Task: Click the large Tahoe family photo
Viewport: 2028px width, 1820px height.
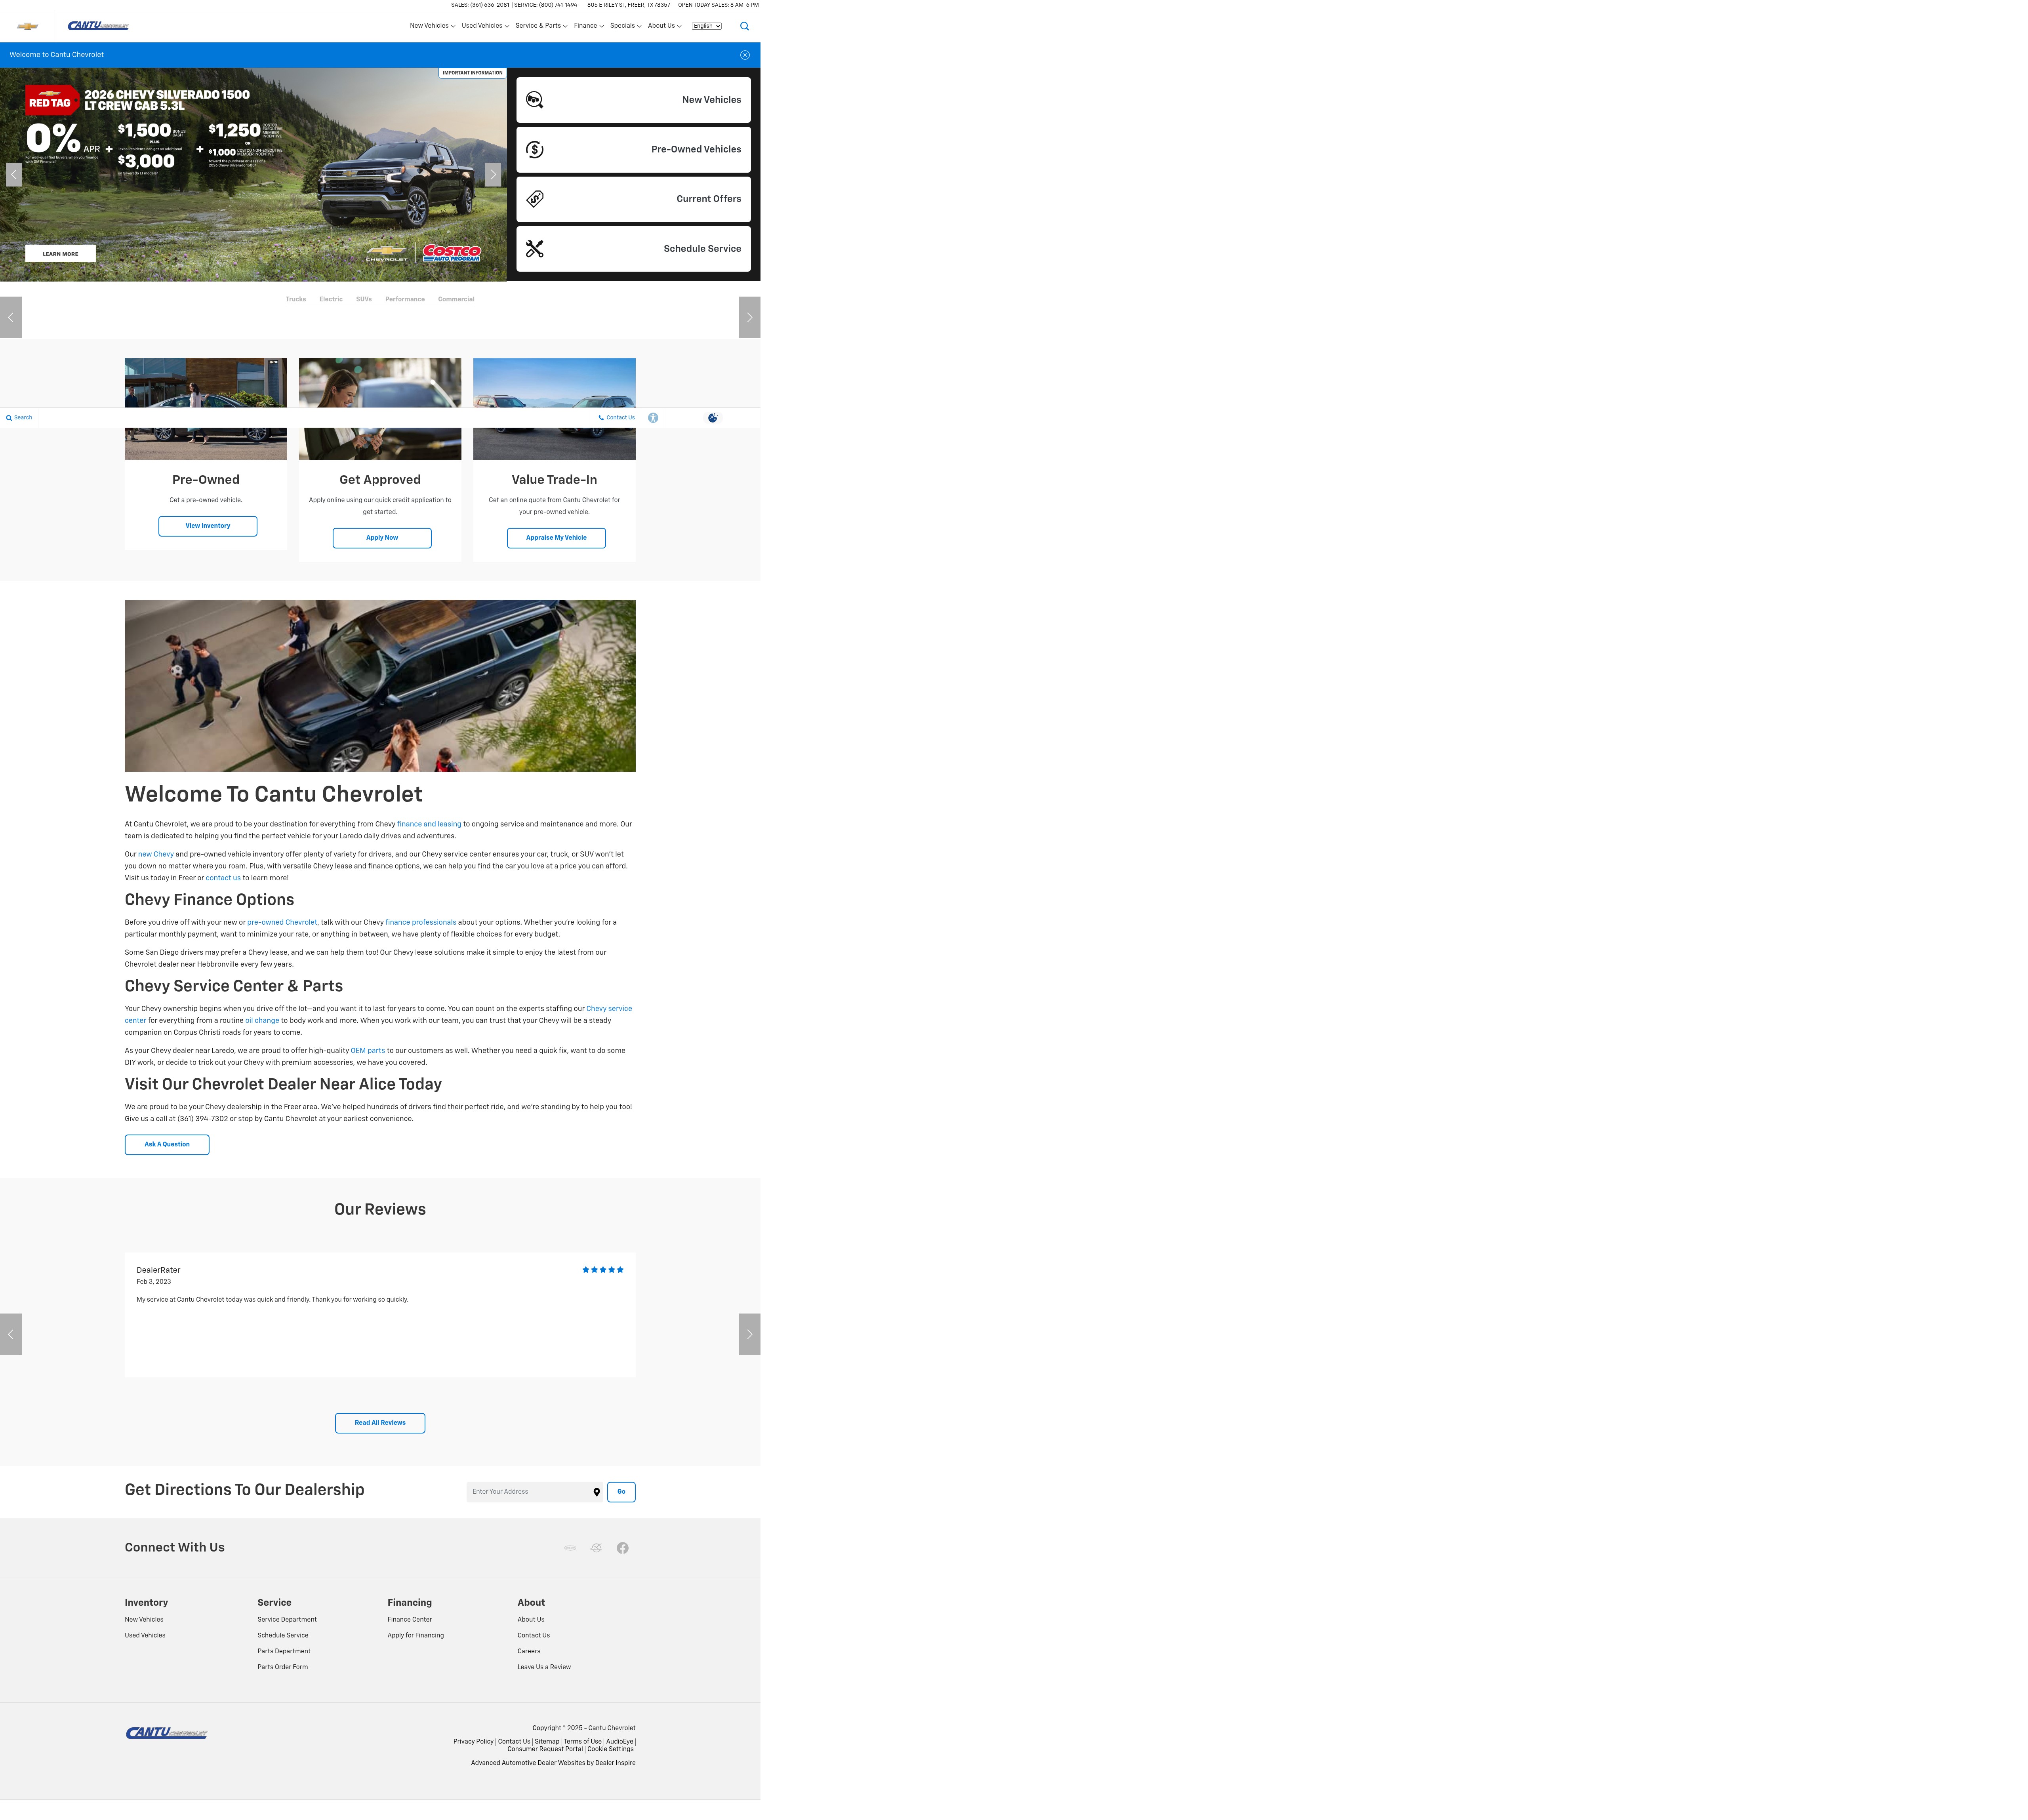Action: click(x=380, y=686)
